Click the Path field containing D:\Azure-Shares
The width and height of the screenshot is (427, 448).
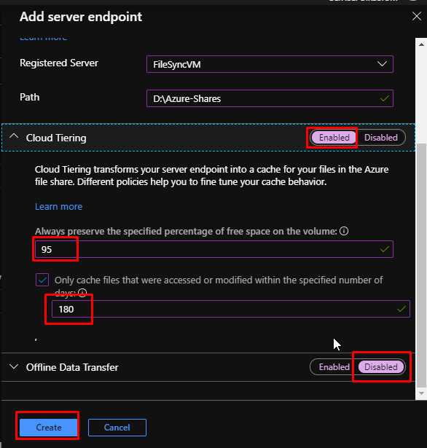pyautogui.click(x=270, y=98)
